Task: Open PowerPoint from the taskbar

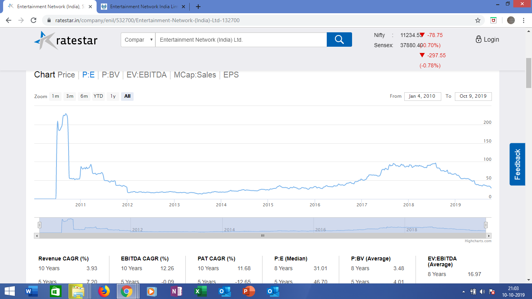Action: pyautogui.click(x=248, y=291)
